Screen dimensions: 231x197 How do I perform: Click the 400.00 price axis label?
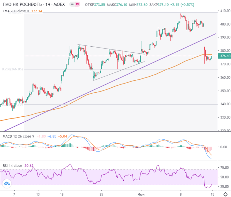[x=225, y=24]
